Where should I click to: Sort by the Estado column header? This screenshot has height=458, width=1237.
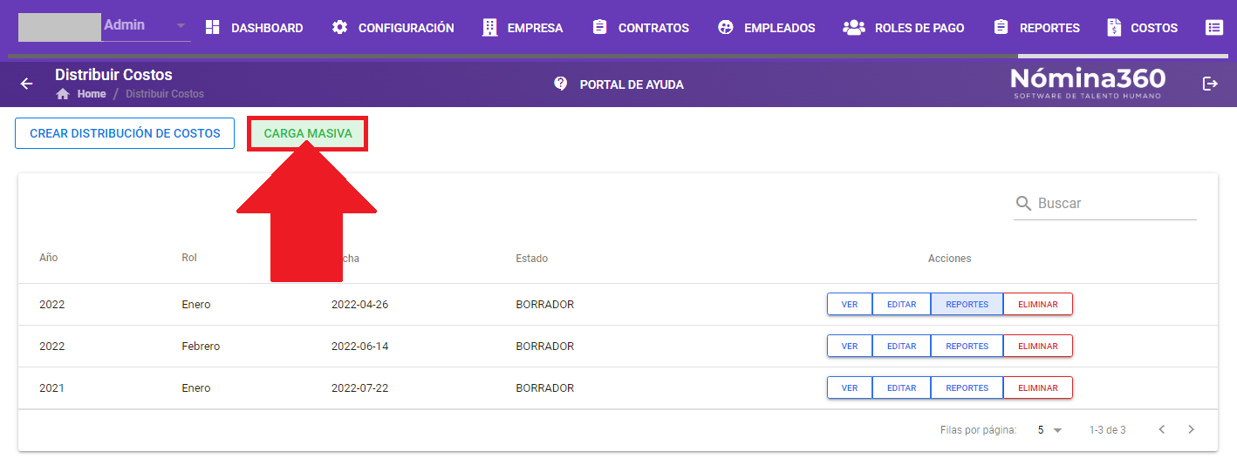531,259
